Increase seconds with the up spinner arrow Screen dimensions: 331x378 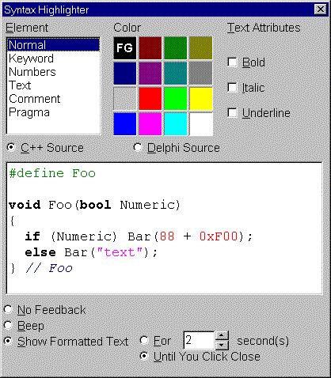pos(222,336)
